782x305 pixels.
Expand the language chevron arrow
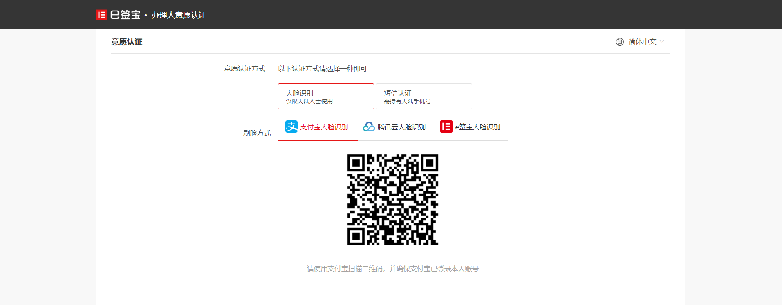[x=662, y=41]
